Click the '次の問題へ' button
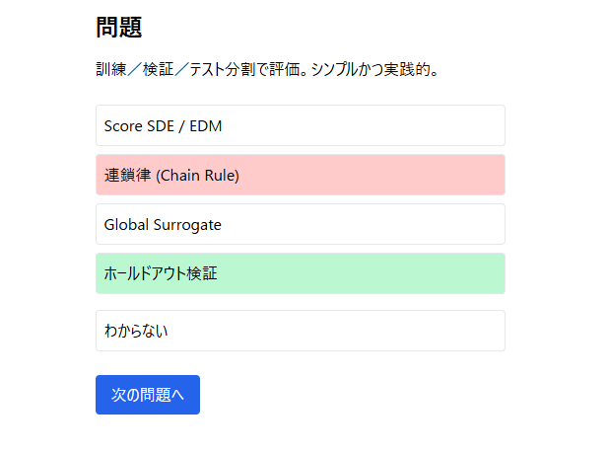The image size is (608, 454). [148, 395]
